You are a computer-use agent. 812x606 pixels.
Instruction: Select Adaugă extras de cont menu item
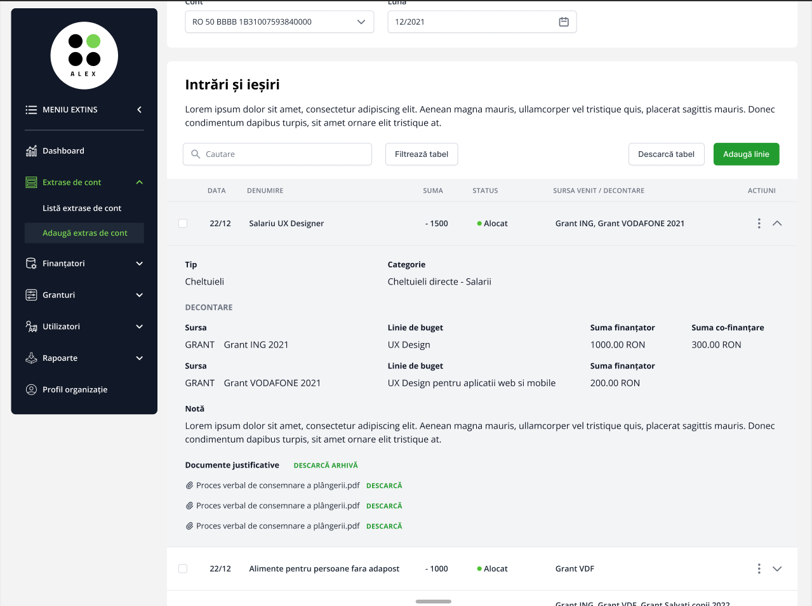(x=84, y=233)
